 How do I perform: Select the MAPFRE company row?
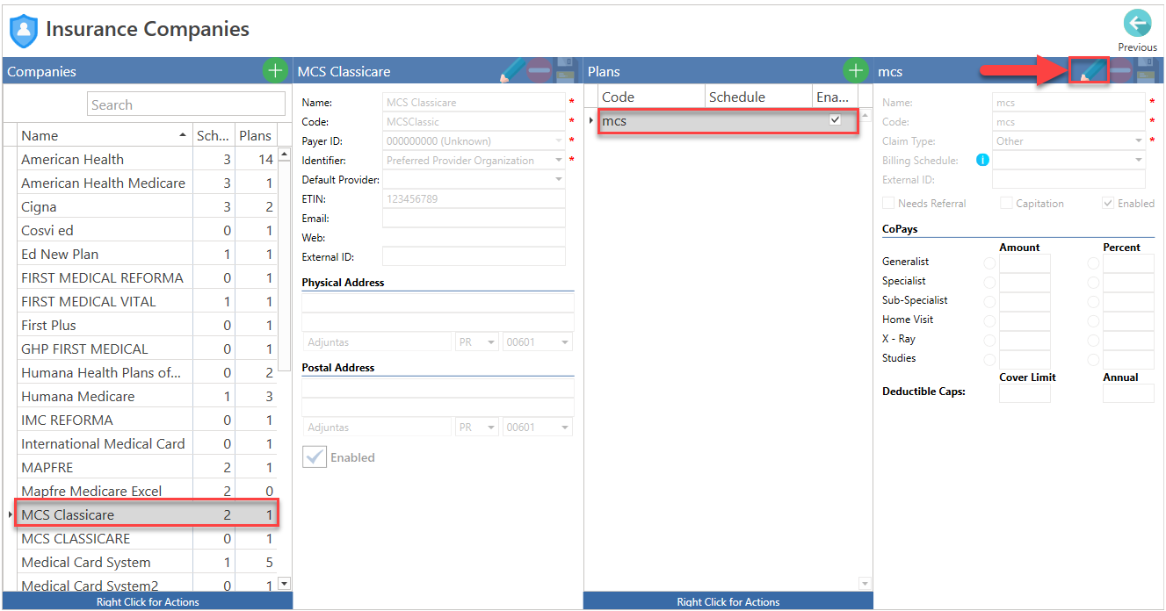click(147, 467)
